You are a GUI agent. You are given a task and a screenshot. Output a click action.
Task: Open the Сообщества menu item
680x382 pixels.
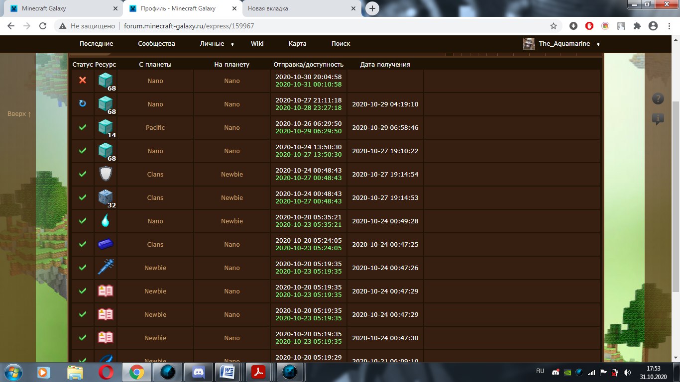[156, 44]
